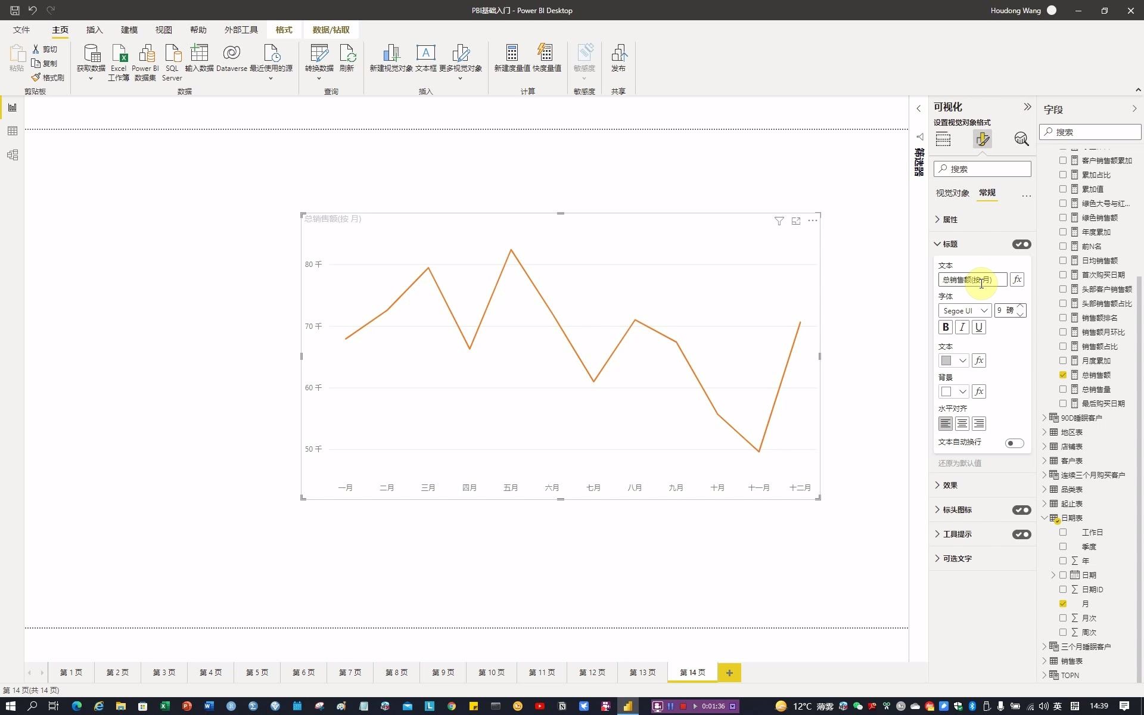Viewport: 1144px width, 715px height.
Task: Click the left horizontal alignment icon
Action: (946, 422)
